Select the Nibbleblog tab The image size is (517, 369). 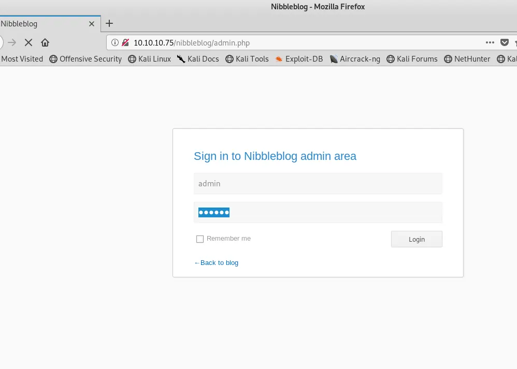click(49, 24)
